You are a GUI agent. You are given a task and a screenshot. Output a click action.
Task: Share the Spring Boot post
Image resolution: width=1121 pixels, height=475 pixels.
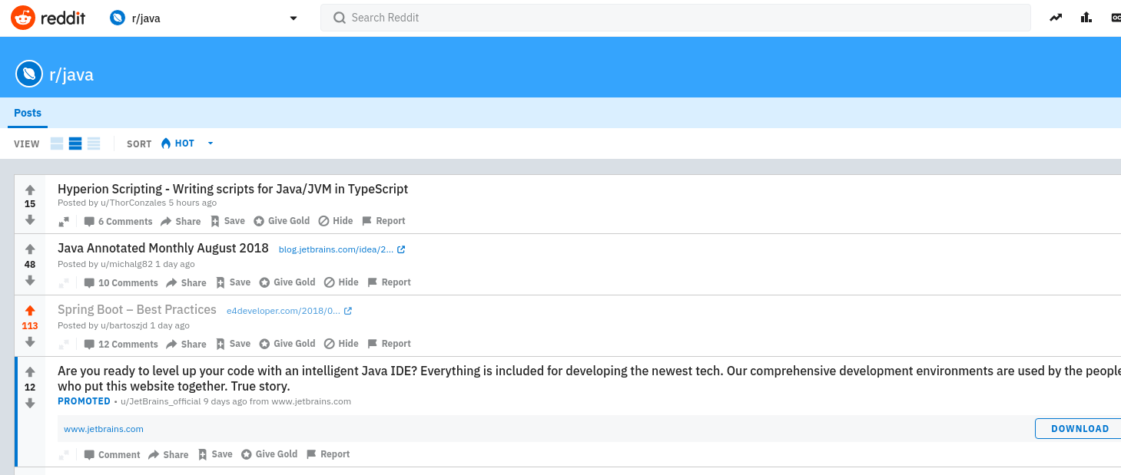(x=186, y=344)
